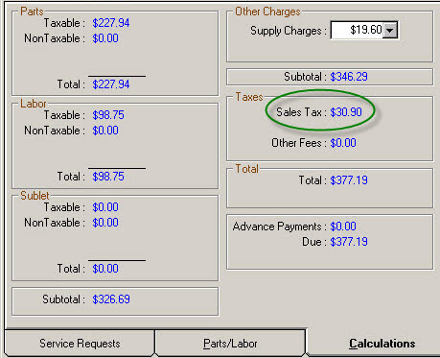Click the Other Fees $0.00 value
Screen dimensions: 440x358
tap(343, 143)
